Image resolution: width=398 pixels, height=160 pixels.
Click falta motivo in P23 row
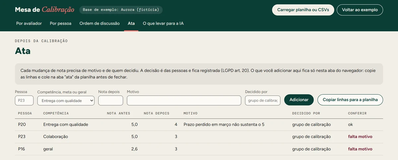pos(360,137)
